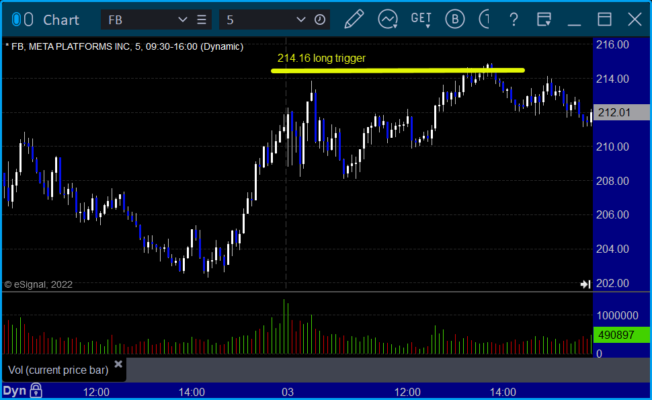Click the 214.00 price axis label
This screenshot has height=400, width=652.
point(612,79)
